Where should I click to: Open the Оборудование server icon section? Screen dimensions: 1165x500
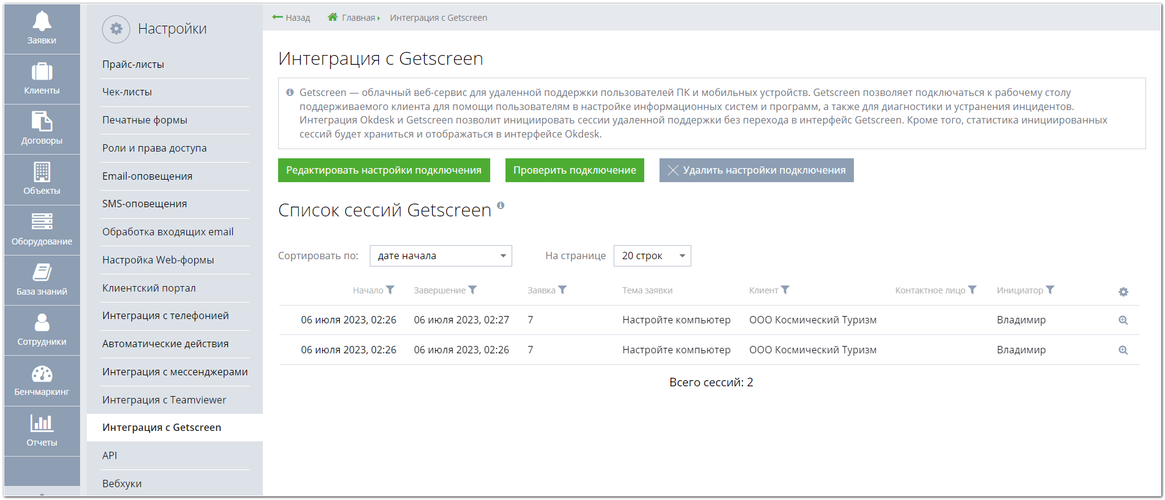42,230
